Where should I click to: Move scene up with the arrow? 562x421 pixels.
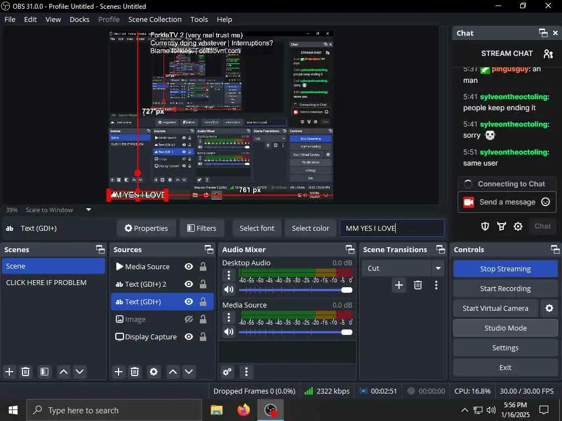coord(64,372)
